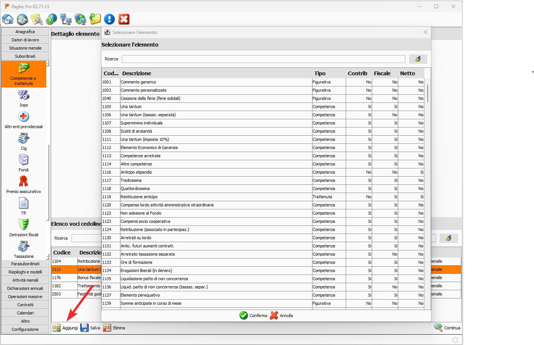The width and height of the screenshot is (534, 345).
Task: Select the Tredicesima row in the list
Action: coord(216,180)
